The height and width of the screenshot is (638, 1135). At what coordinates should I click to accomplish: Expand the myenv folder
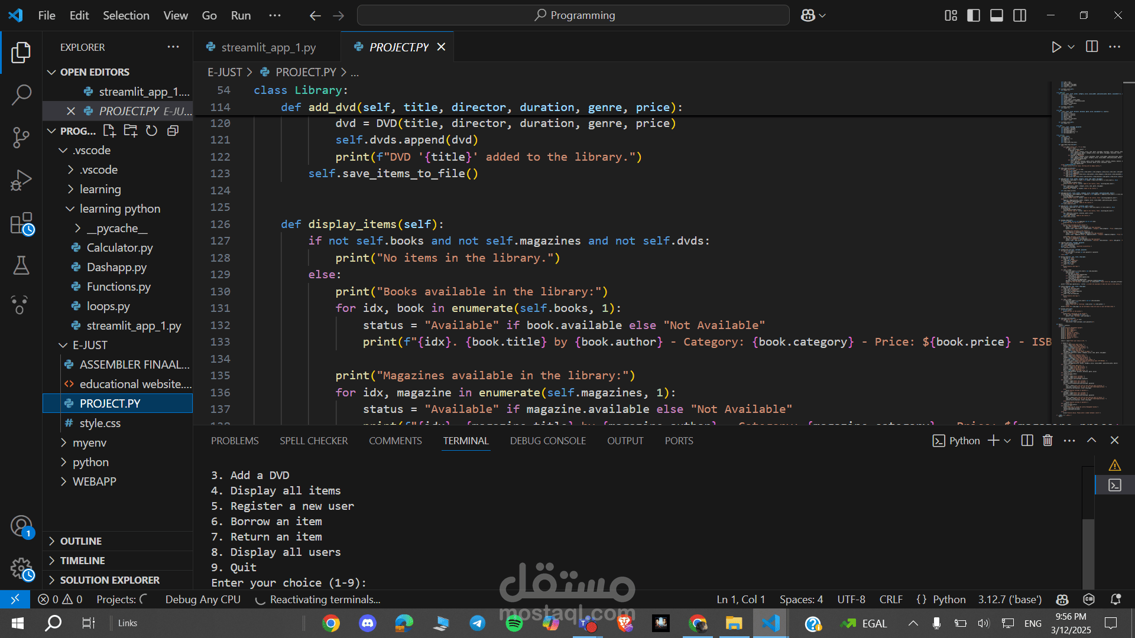point(89,442)
